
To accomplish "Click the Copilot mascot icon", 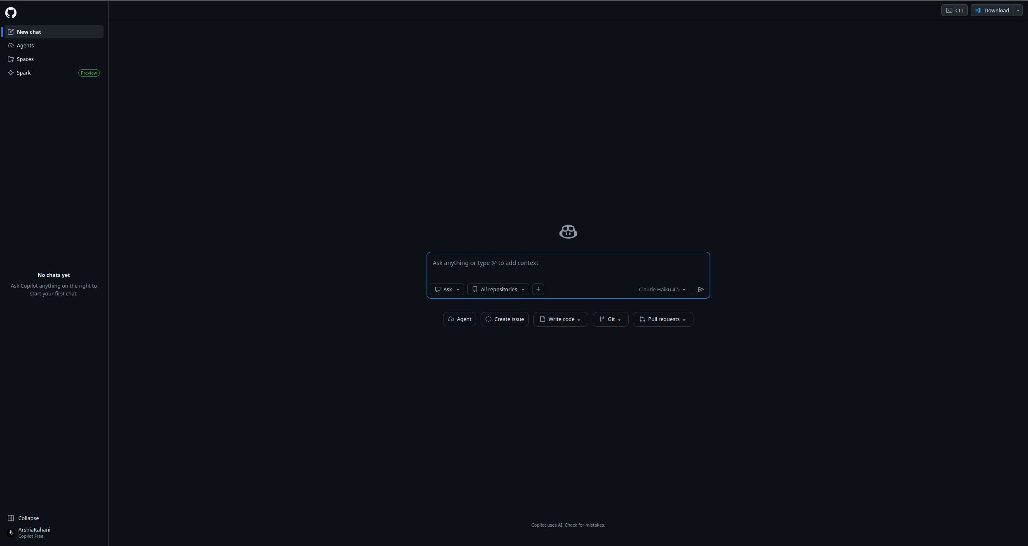I will coord(568,232).
